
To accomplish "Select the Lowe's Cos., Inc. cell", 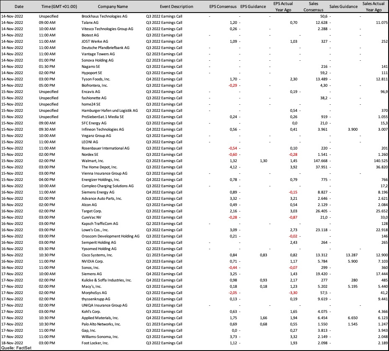I will [x=95, y=230].
